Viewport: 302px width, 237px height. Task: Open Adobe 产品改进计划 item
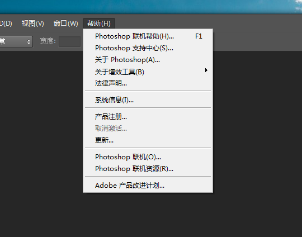tap(148, 186)
